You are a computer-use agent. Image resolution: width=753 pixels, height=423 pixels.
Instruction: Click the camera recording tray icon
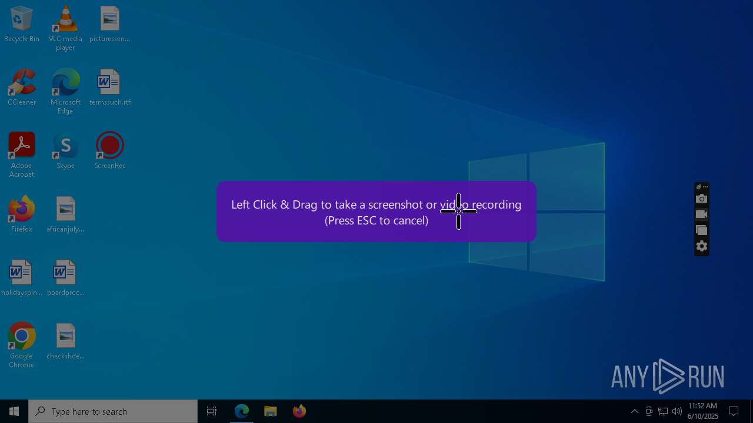click(x=649, y=411)
